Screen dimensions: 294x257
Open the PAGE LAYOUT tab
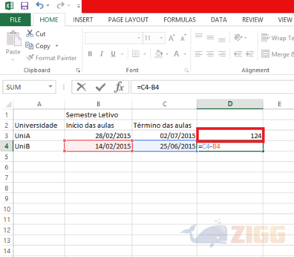point(128,20)
